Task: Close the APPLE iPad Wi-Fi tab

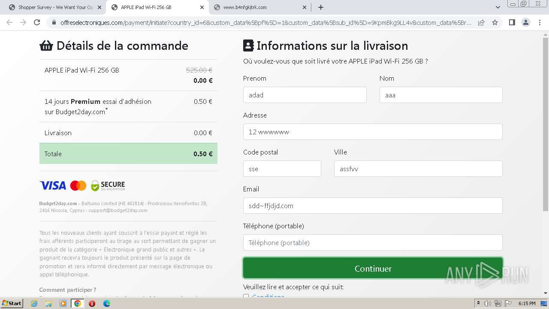Action: 202,7
